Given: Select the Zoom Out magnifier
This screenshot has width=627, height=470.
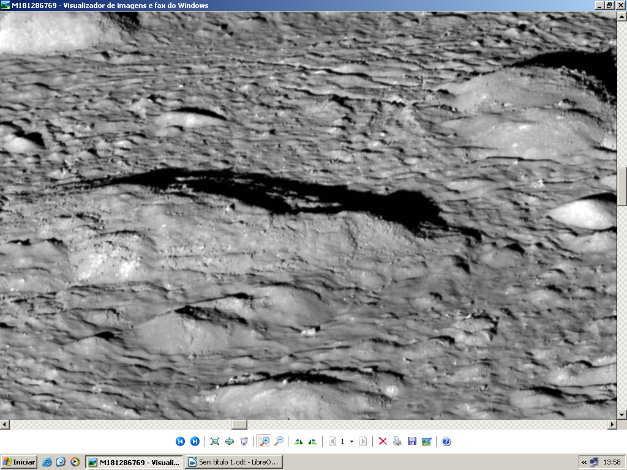Looking at the screenshot, I should click(279, 441).
